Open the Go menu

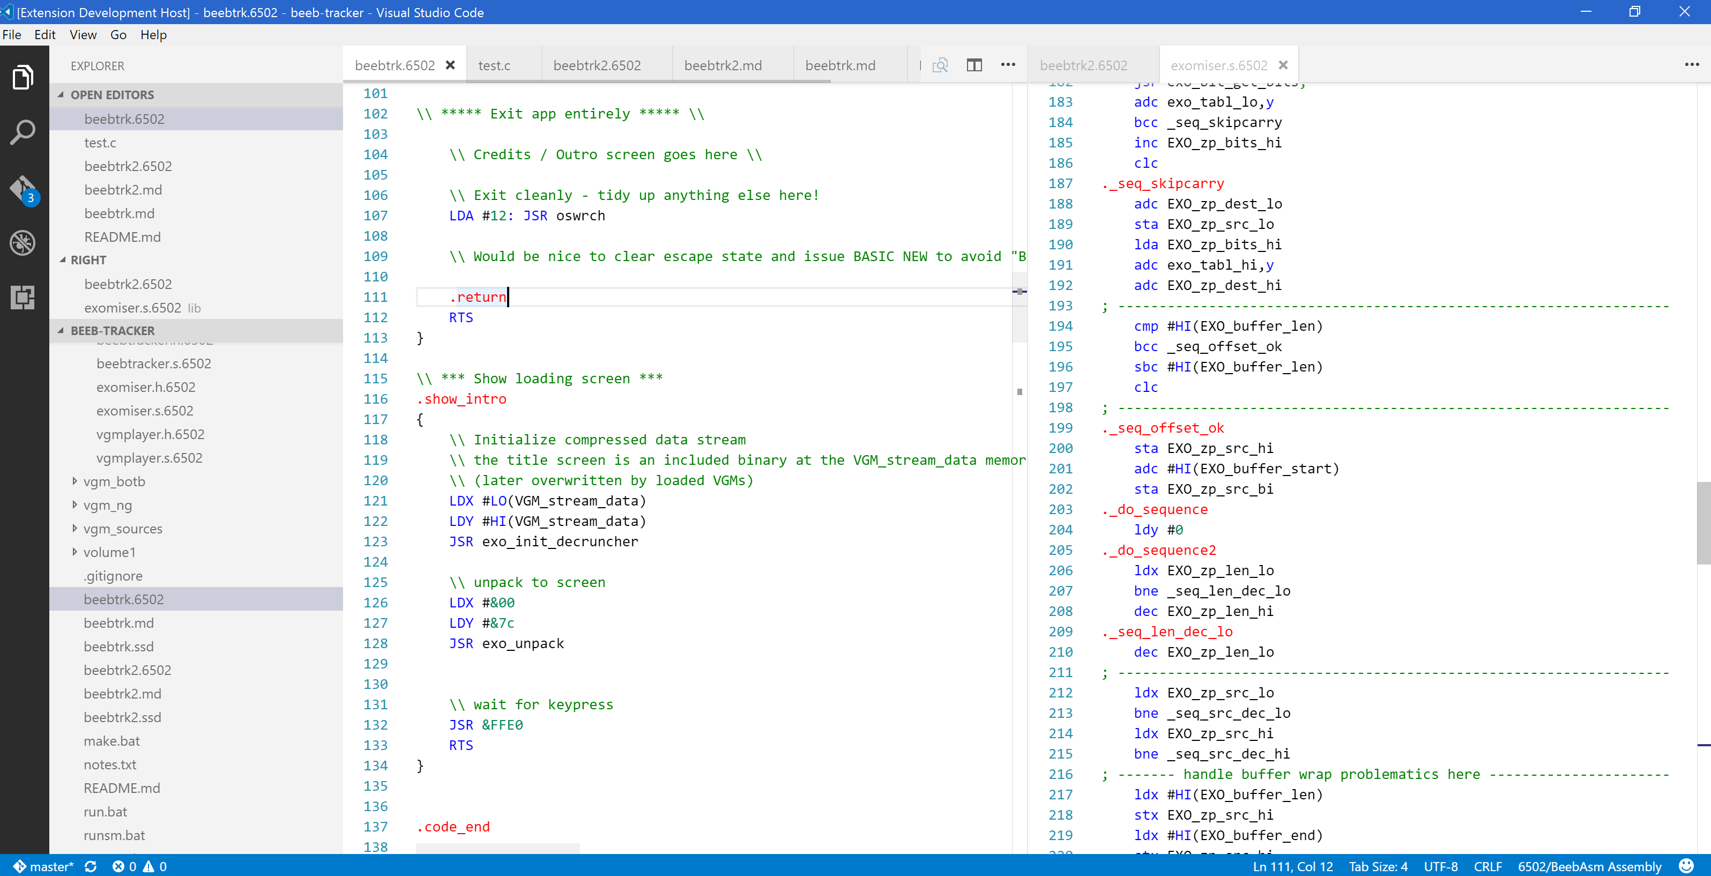pos(118,34)
